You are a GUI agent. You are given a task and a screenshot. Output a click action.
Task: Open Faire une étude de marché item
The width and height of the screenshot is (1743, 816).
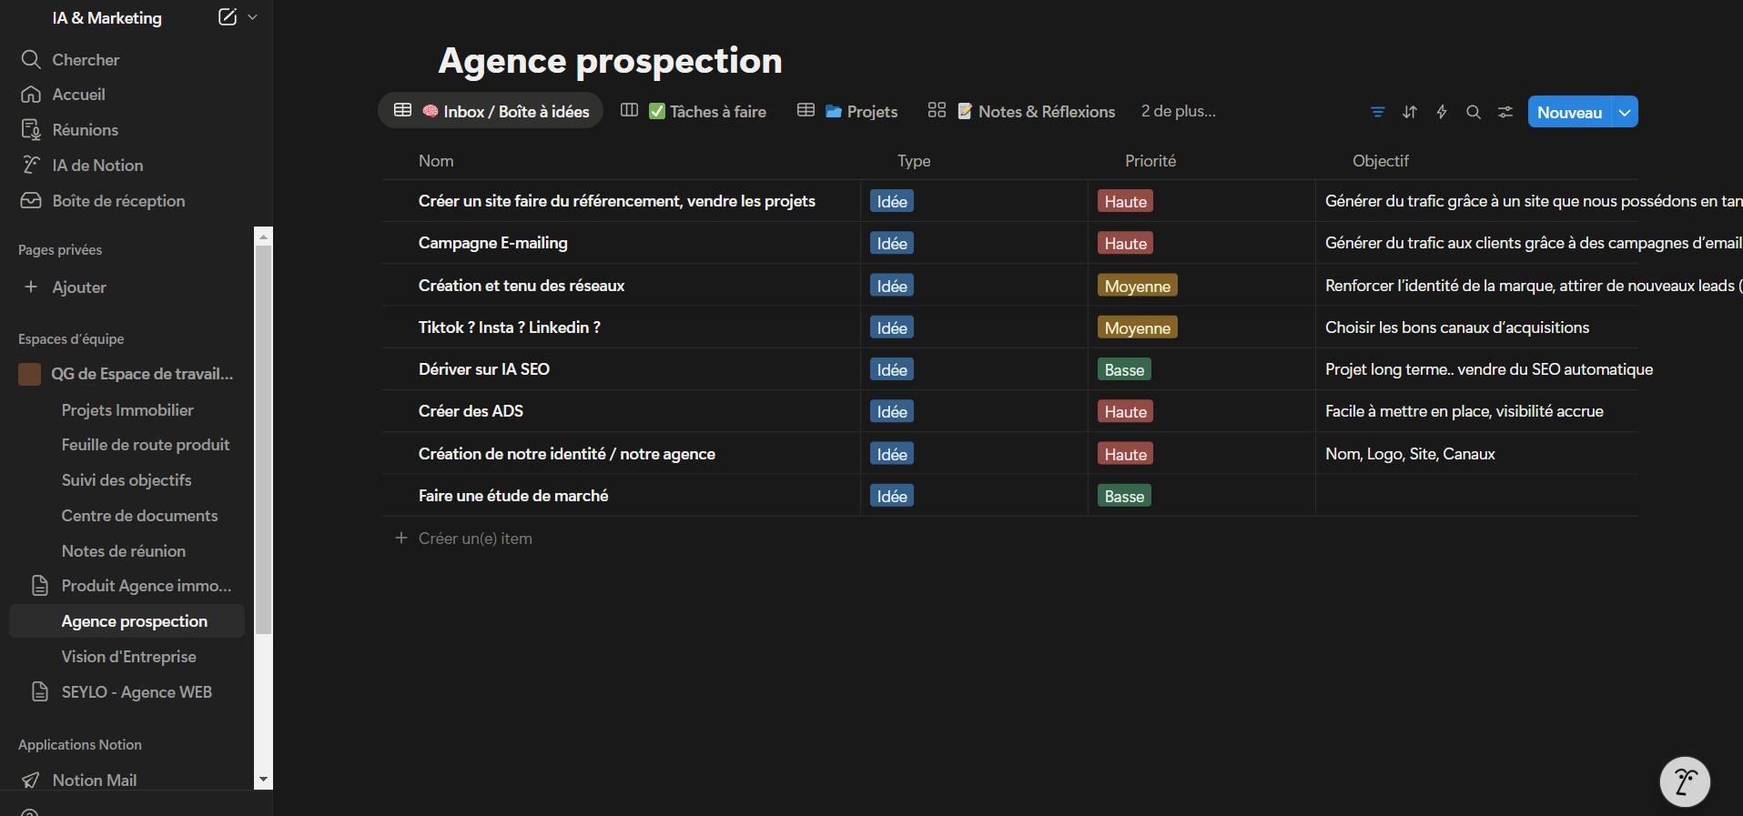[x=513, y=496]
